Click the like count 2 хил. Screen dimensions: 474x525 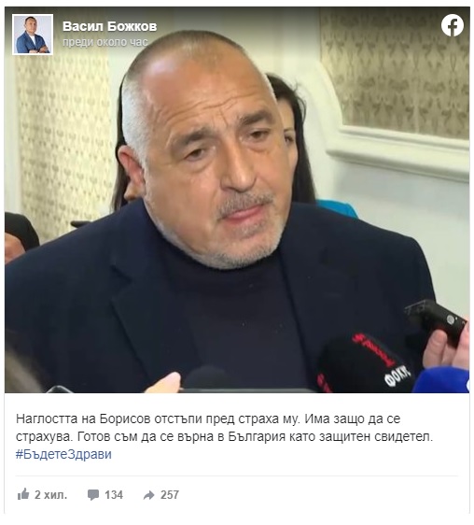(x=50, y=494)
